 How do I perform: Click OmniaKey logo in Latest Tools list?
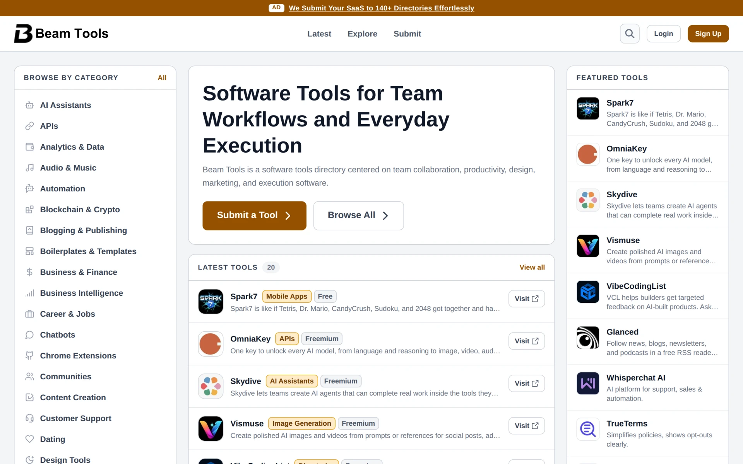tap(211, 344)
